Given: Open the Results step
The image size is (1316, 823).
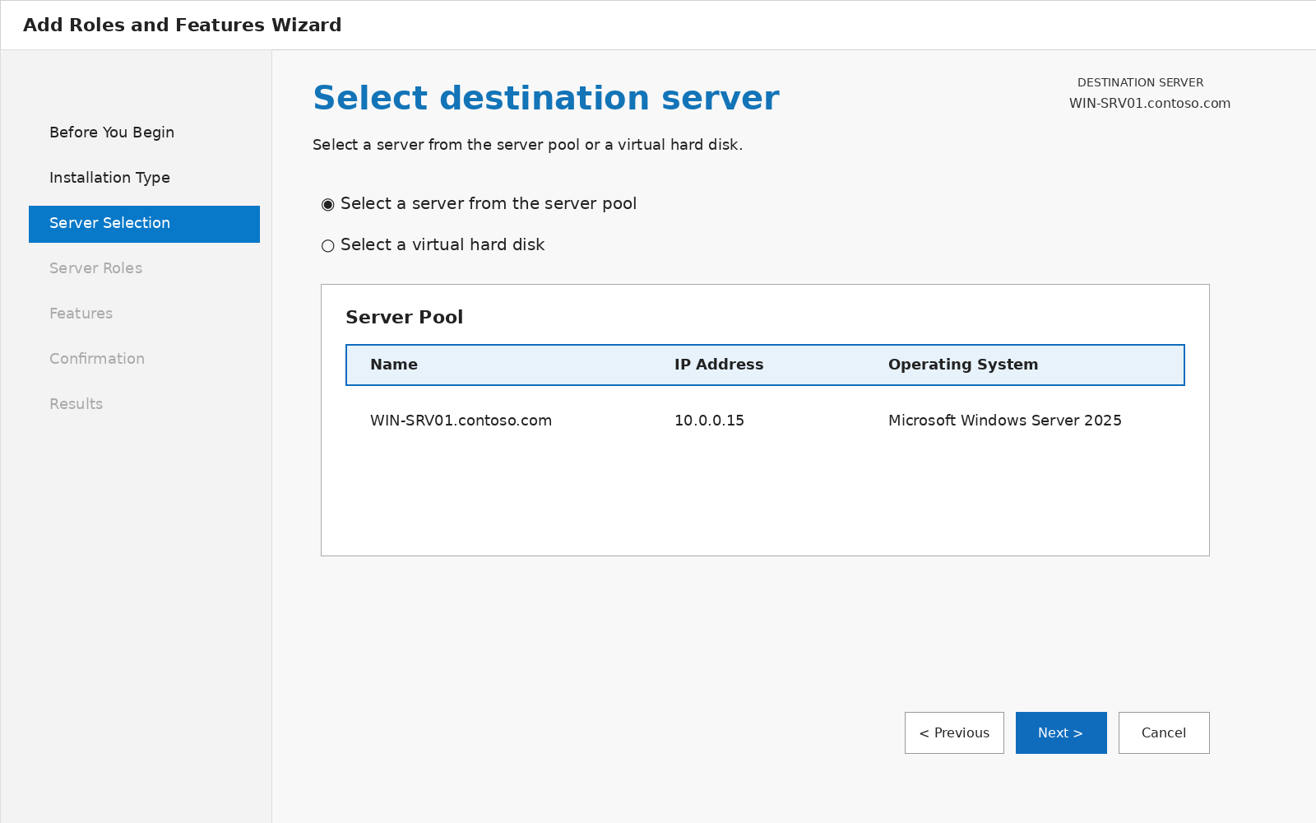Looking at the screenshot, I should [76, 404].
